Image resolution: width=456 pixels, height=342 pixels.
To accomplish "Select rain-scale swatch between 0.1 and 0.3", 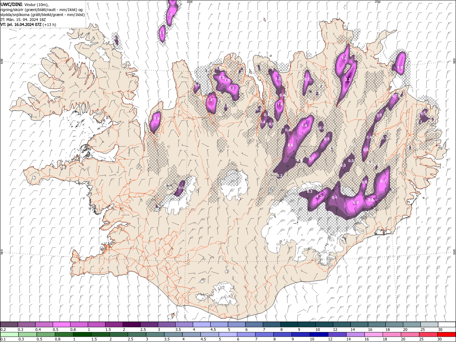I will pos(9,335).
